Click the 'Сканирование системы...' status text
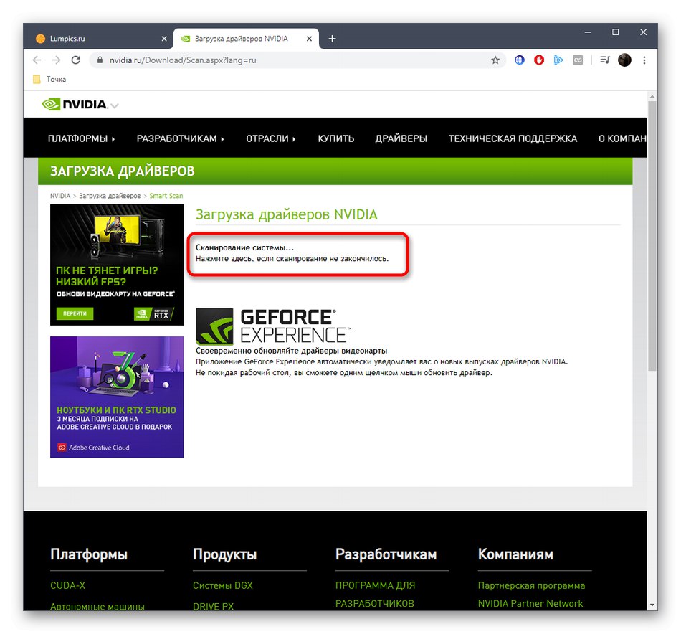The height and width of the screenshot is (634, 681). (244, 247)
